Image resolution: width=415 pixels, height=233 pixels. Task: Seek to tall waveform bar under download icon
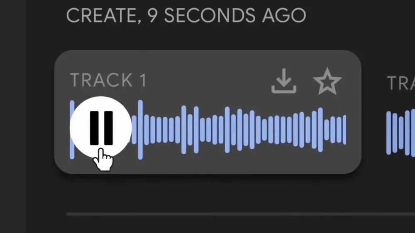(x=283, y=130)
